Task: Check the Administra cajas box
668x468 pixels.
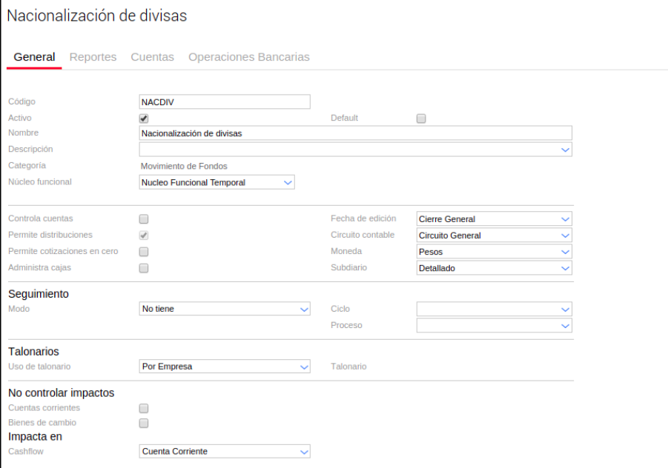Action: pos(144,268)
